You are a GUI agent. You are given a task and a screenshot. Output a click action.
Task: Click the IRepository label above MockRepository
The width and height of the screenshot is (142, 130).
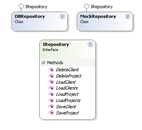102,7
